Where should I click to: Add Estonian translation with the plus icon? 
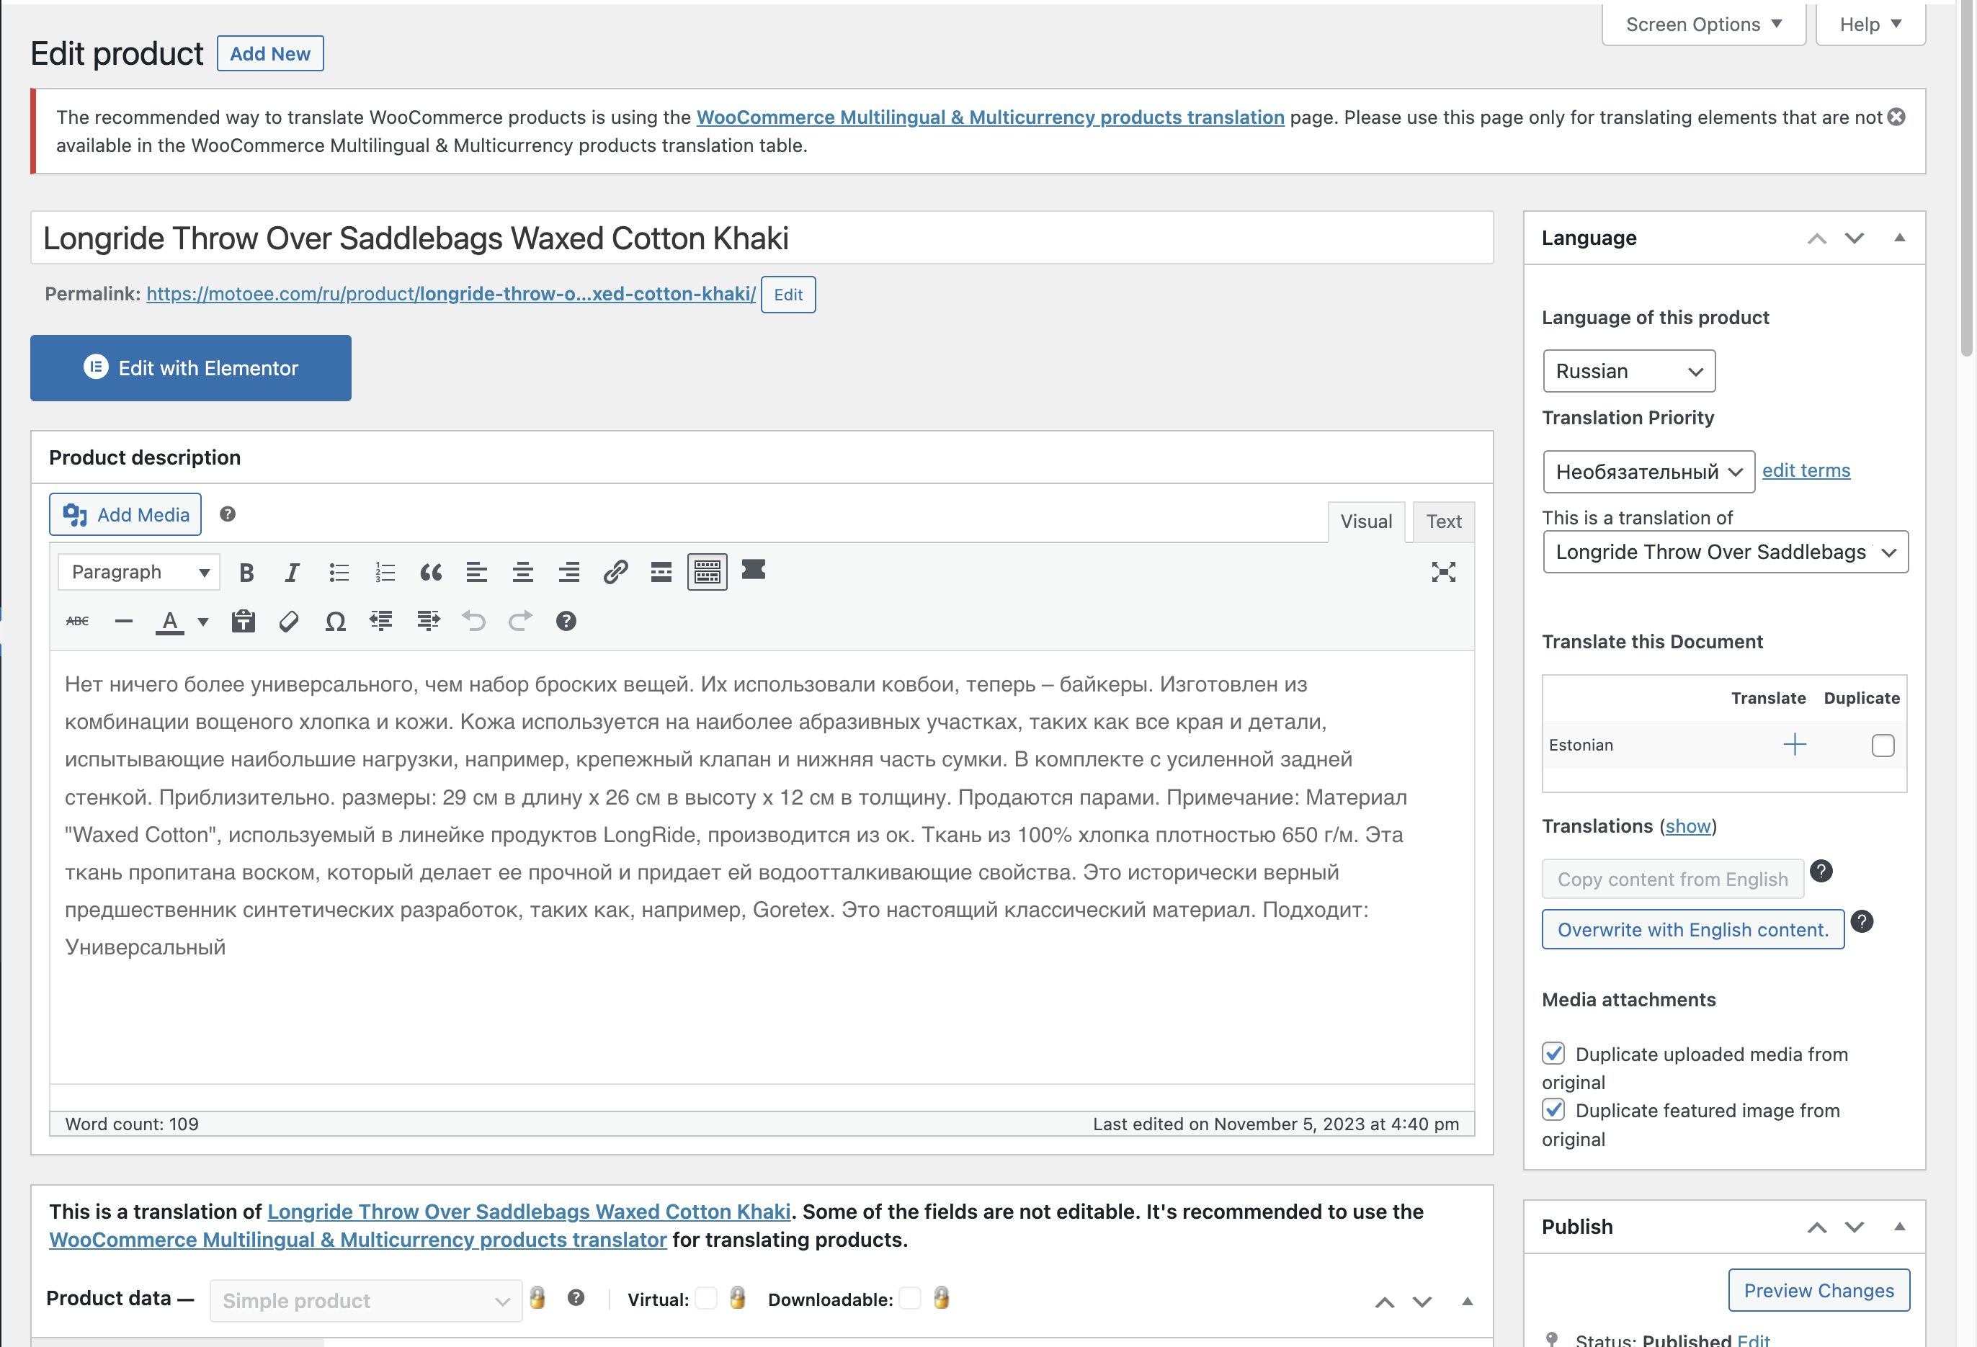click(x=1794, y=745)
